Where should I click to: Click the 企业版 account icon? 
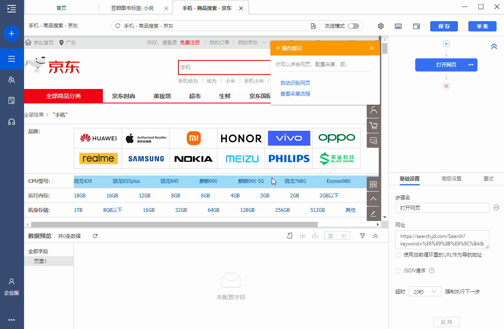tap(12, 282)
